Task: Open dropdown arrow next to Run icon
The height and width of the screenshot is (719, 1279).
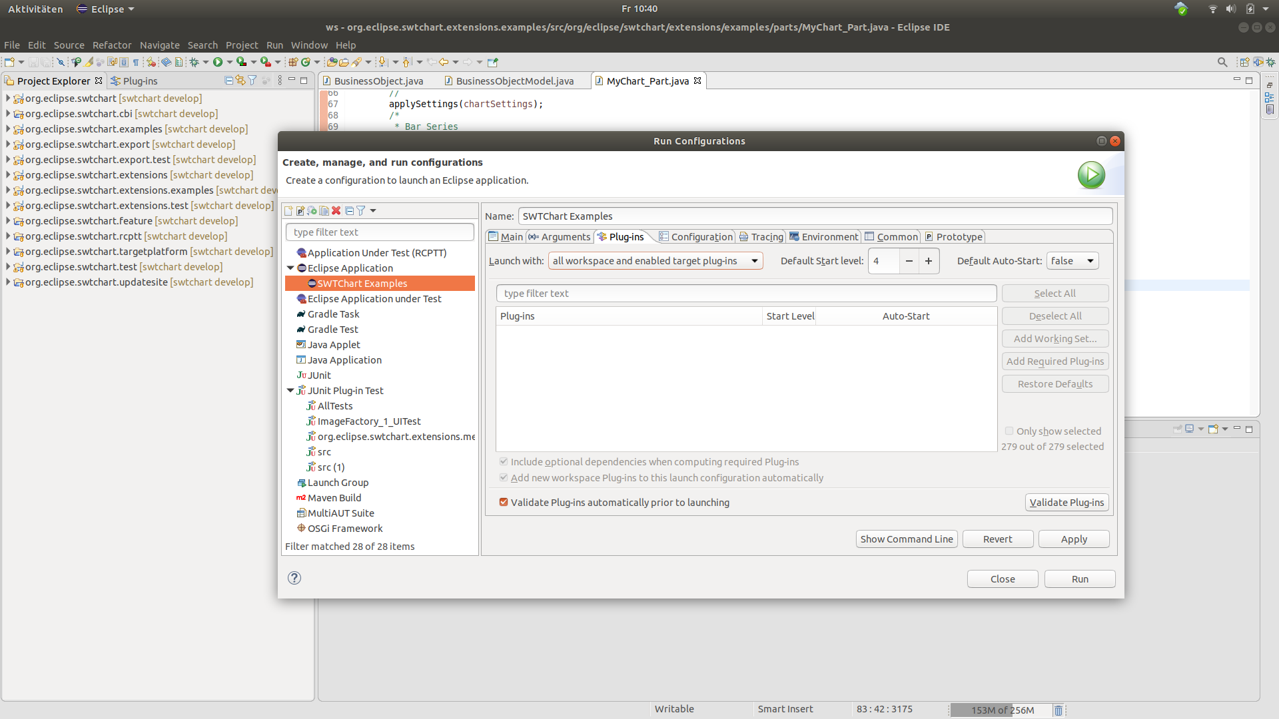Action: point(230,62)
